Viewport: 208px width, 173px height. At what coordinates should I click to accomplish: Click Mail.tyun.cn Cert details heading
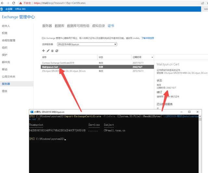(x=168, y=64)
